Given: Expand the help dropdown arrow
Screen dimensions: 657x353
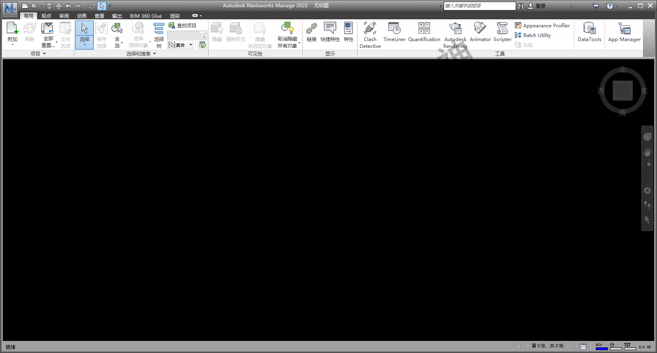Looking at the screenshot, I should 617,6.
